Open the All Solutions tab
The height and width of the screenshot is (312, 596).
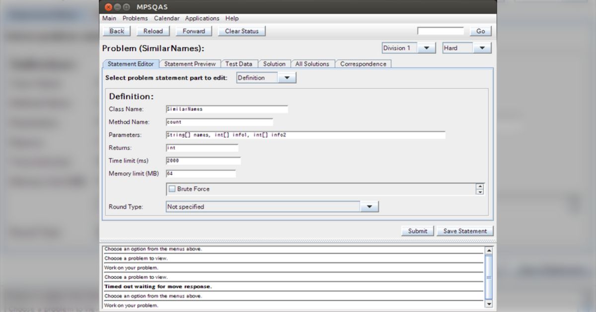coord(312,64)
